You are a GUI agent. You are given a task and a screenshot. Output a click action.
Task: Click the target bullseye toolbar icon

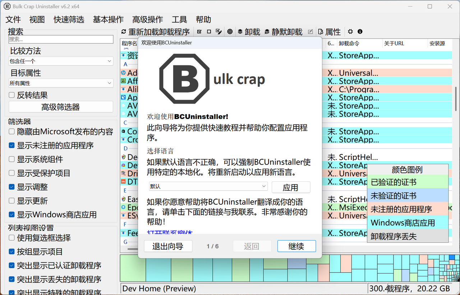point(230,32)
